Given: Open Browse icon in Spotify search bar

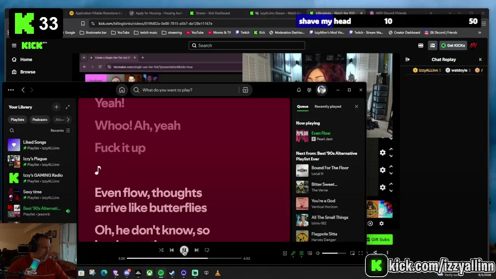Looking at the screenshot, I should [245, 90].
